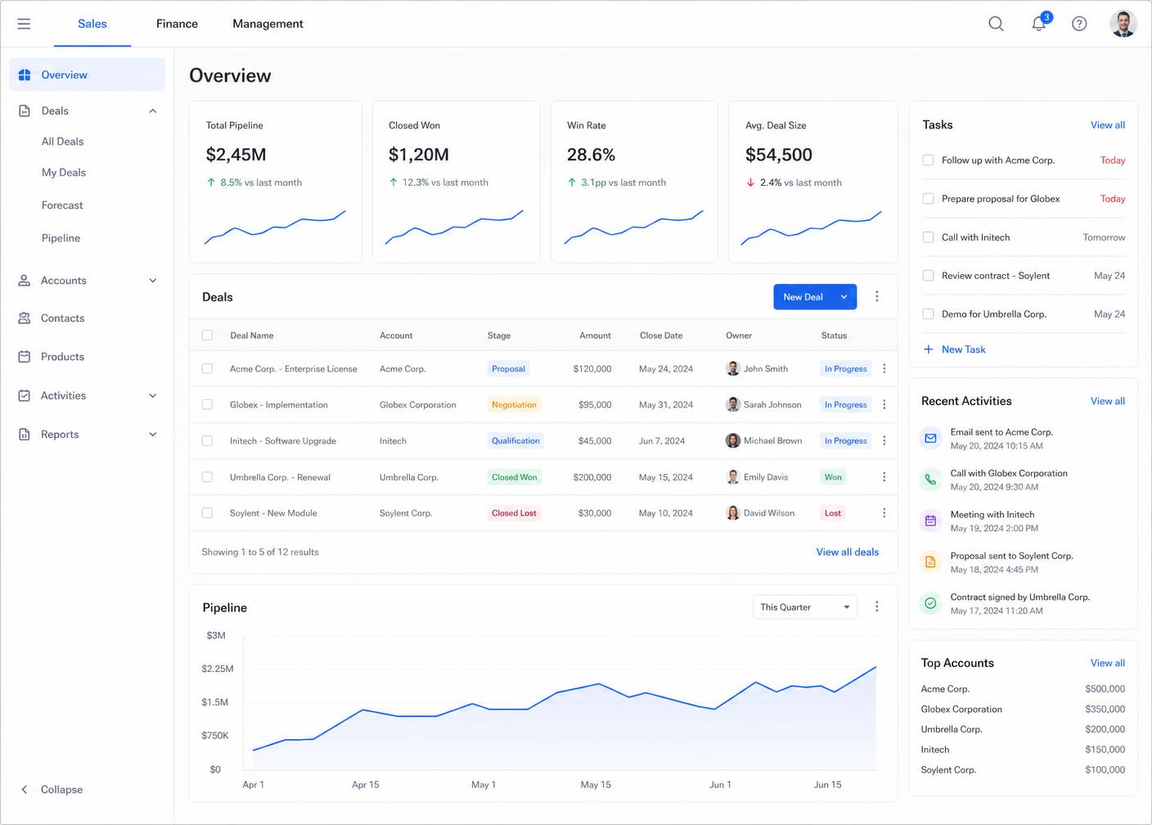1152x825 pixels.
Task: Open row options for Soylent - New Module
Action: coord(884,513)
